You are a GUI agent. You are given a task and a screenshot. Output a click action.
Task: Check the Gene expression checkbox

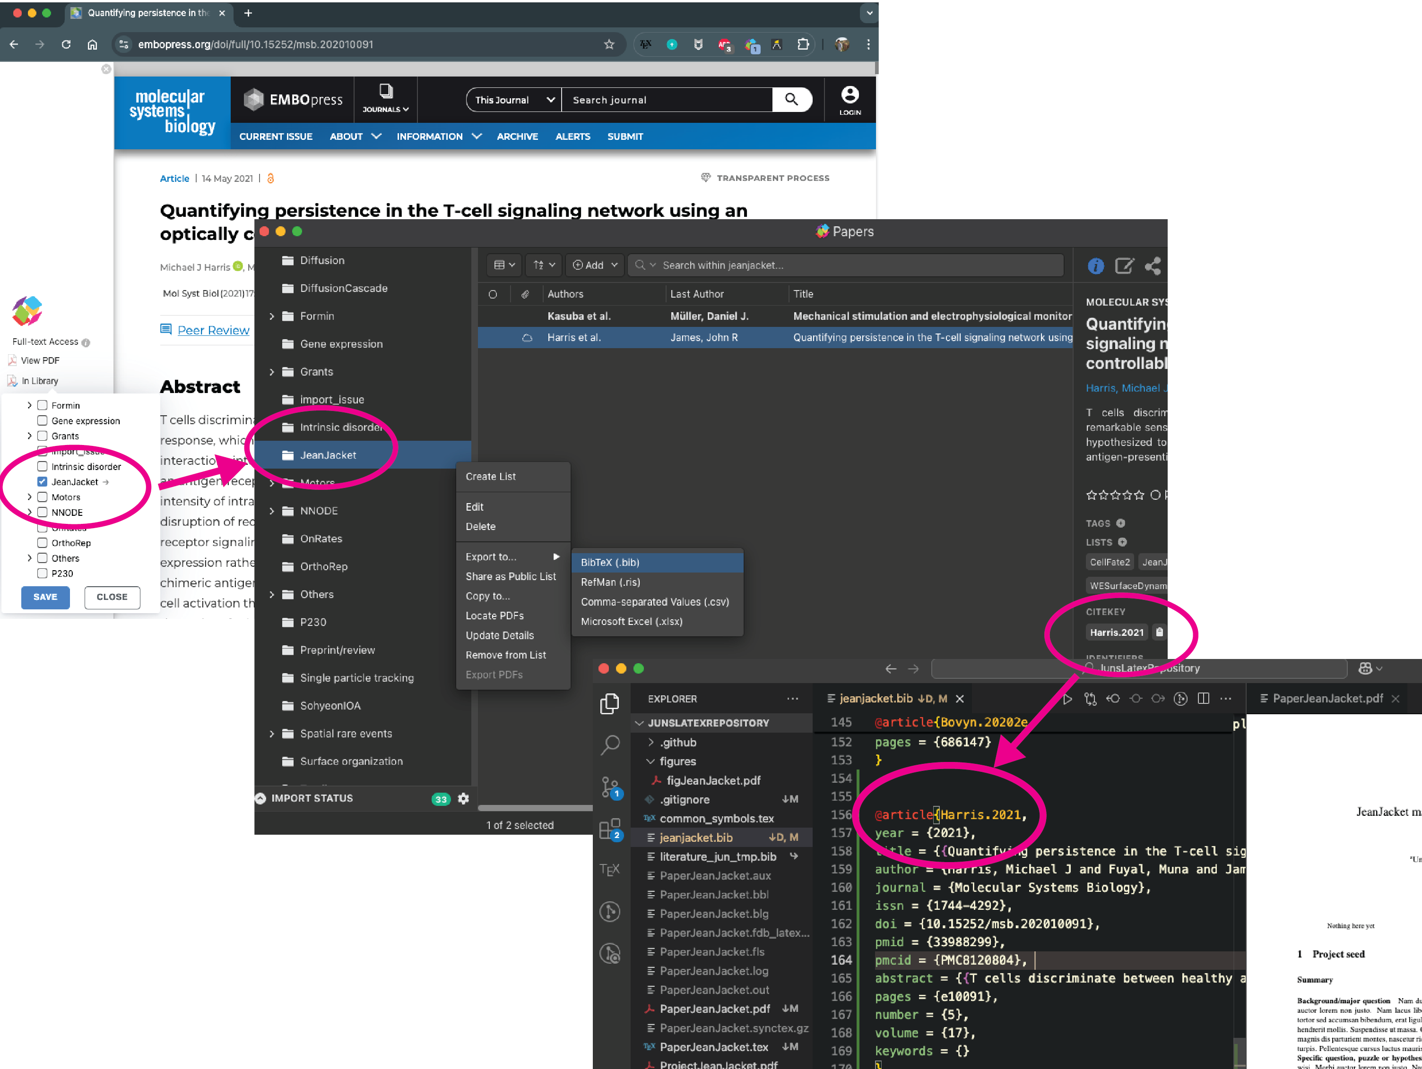pyautogui.click(x=43, y=421)
